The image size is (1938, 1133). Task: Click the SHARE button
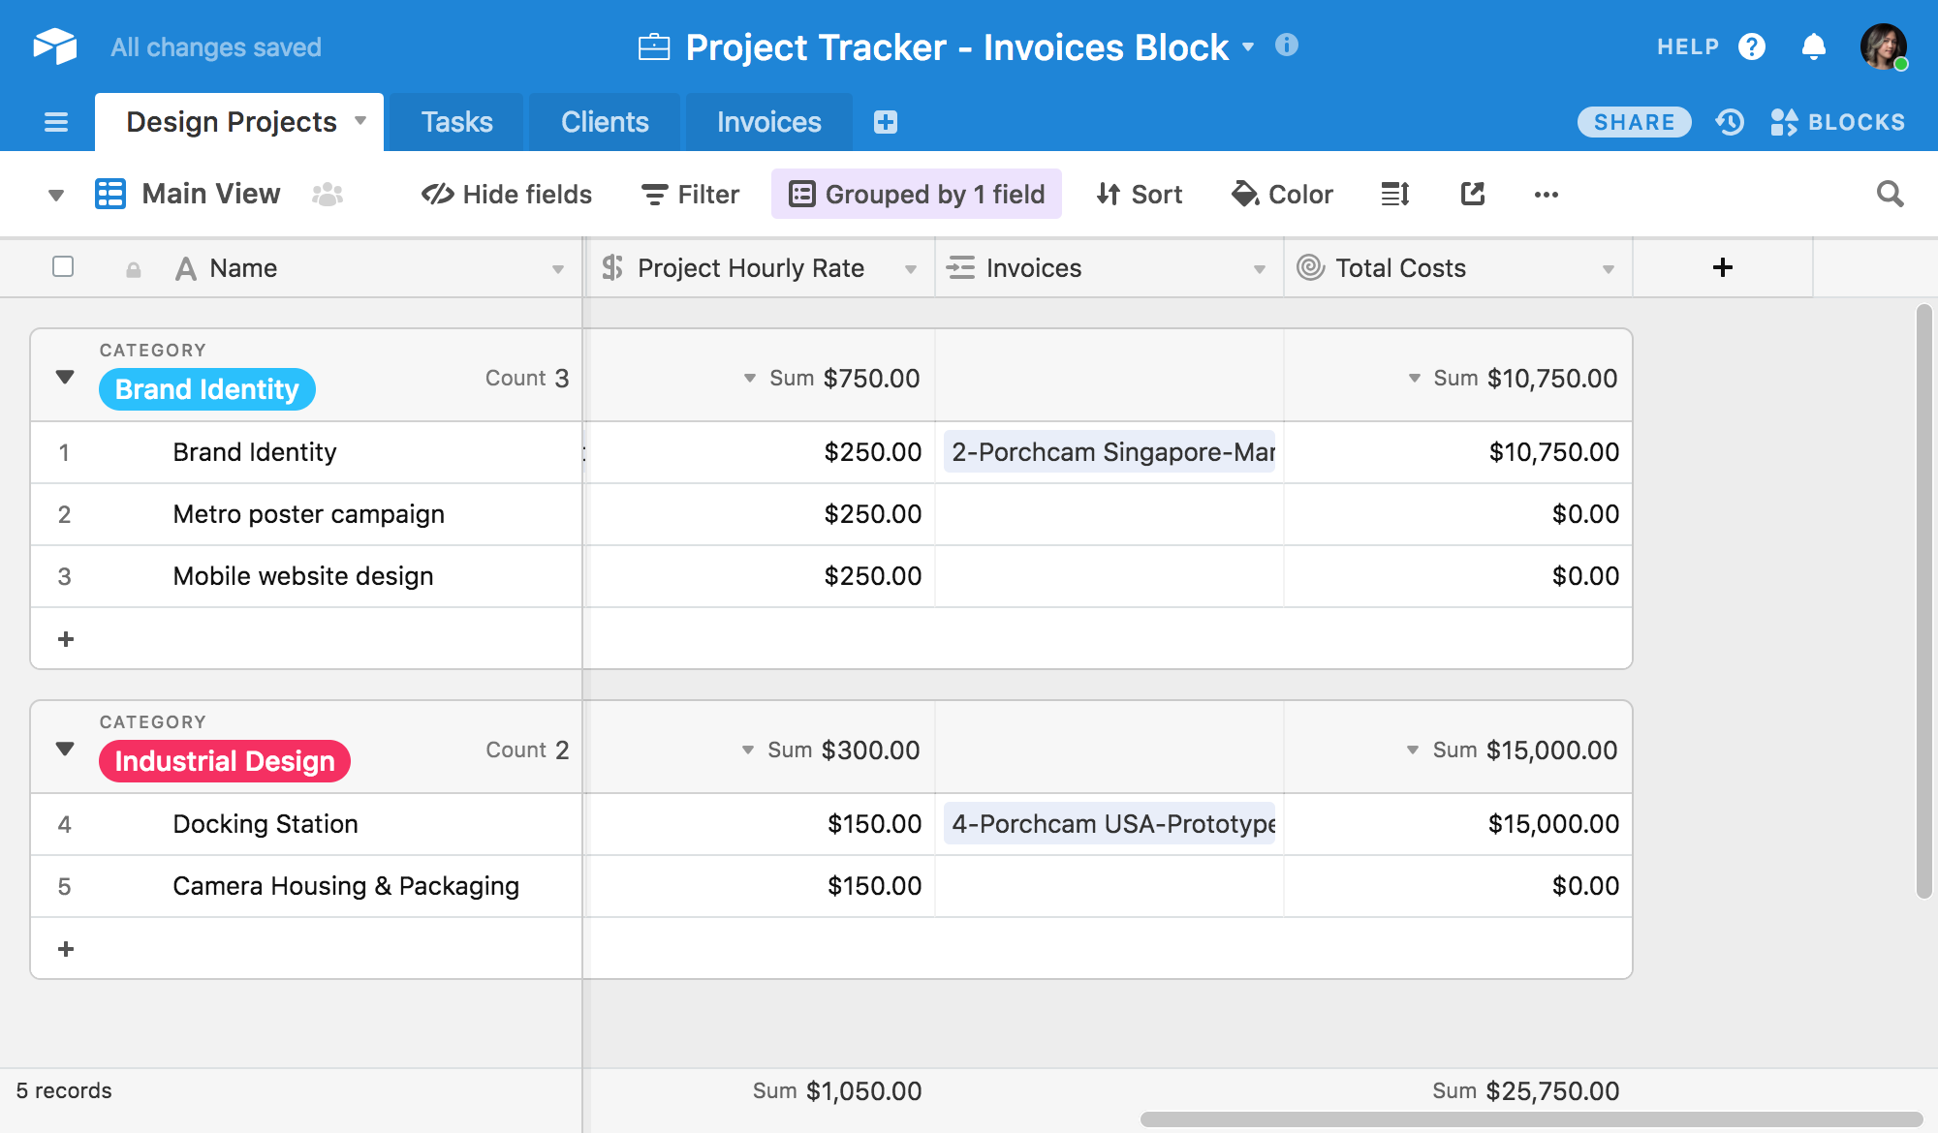click(x=1634, y=122)
